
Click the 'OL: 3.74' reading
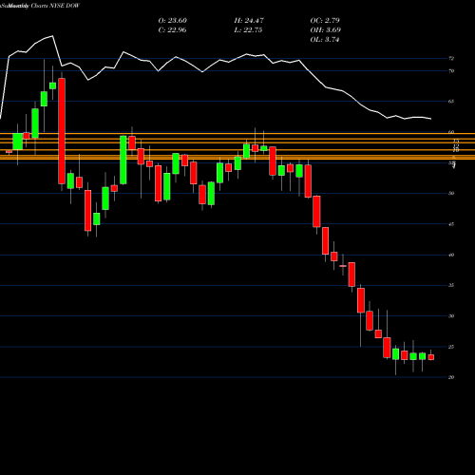tap(325, 40)
